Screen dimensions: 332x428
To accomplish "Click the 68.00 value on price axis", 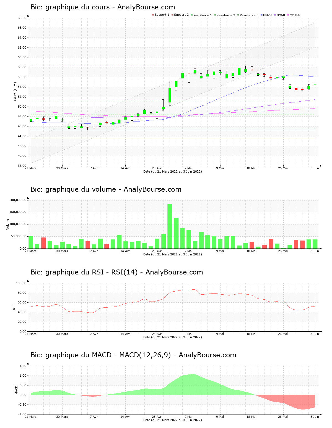I will point(22,18).
